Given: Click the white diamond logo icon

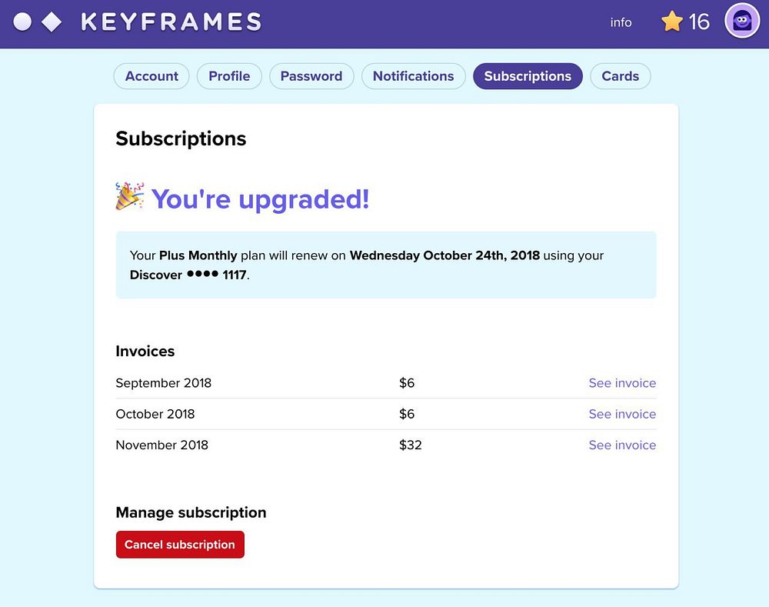Looking at the screenshot, I should click(x=52, y=22).
